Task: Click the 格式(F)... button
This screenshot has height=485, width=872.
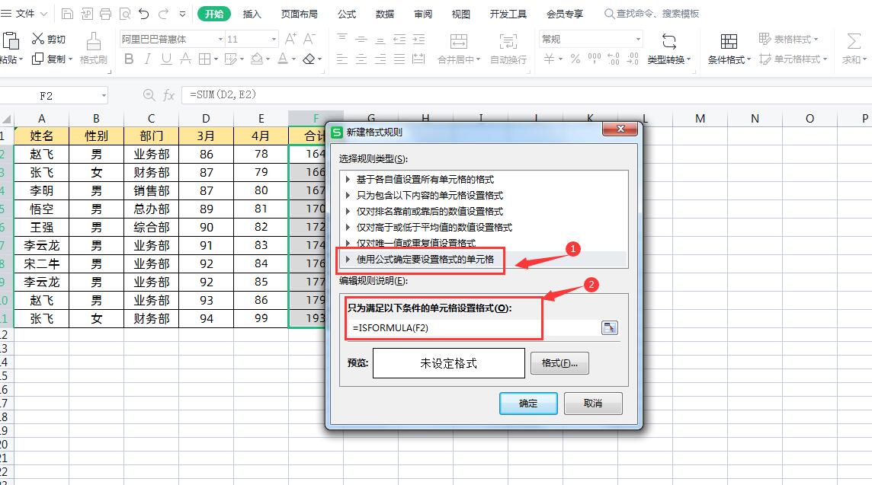Action: [x=559, y=363]
